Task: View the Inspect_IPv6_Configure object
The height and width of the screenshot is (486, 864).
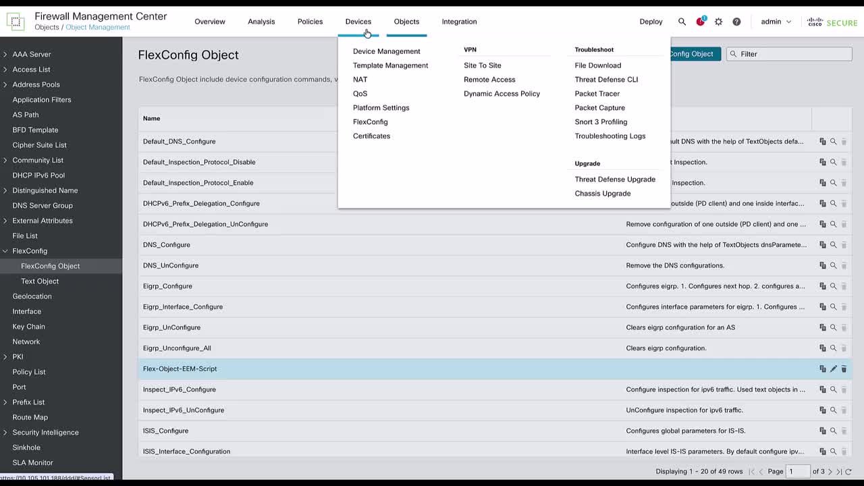Action: [834, 389]
